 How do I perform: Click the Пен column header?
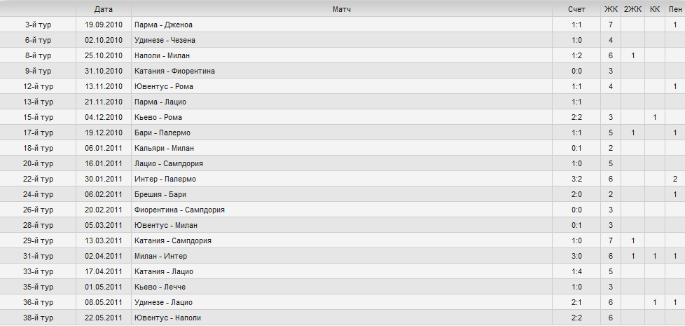click(675, 10)
